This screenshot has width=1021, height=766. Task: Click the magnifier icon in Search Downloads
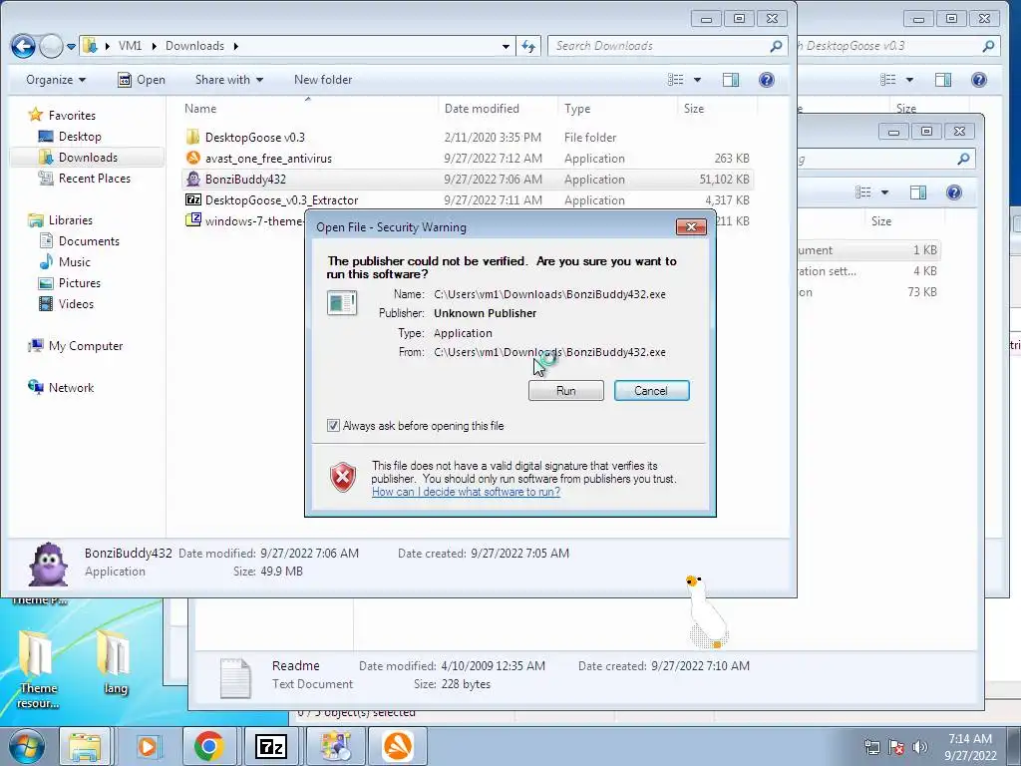[776, 46]
